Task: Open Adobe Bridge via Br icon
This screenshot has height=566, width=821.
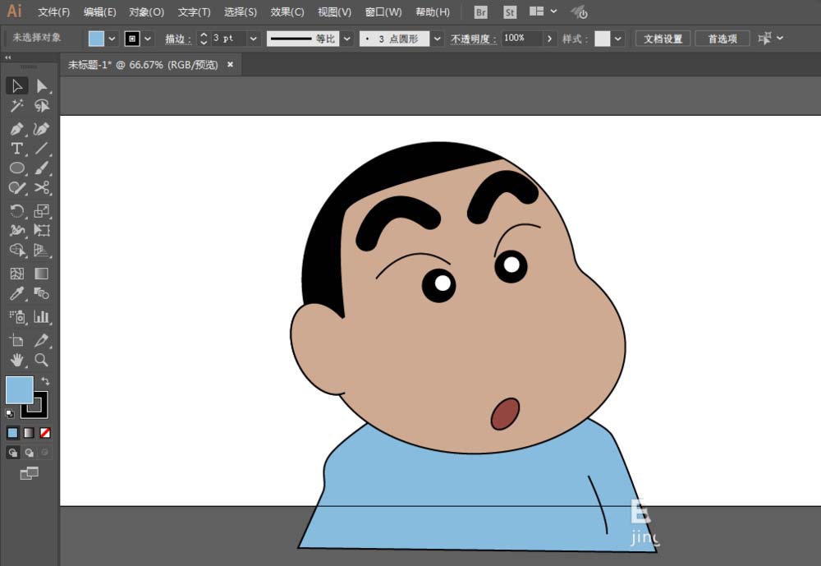Action: tap(481, 12)
